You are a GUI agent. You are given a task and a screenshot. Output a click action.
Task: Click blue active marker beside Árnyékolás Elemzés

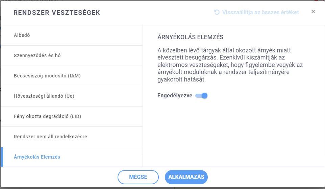2,157
